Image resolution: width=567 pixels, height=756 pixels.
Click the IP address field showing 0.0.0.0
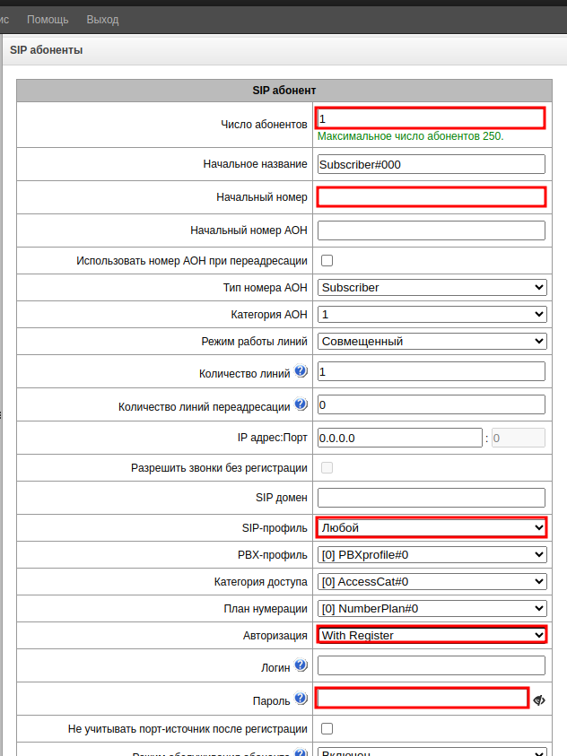pyautogui.click(x=399, y=438)
